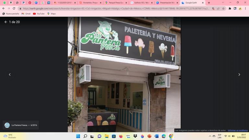Advance to the next photo
The width and height of the screenshot is (249, 140).
239,75
